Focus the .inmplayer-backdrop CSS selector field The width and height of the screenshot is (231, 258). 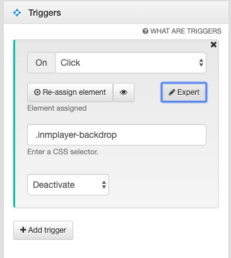117,135
